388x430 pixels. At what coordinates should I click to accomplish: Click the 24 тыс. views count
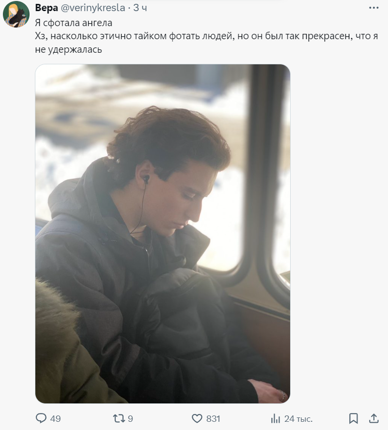pyautogui.click(x=298, y=419)
